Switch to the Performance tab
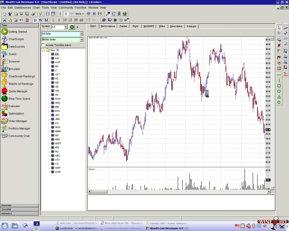 (108, 26)
